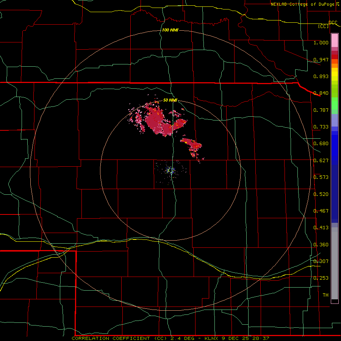Pick the lavender swatch on the color bar

(335, 120)
